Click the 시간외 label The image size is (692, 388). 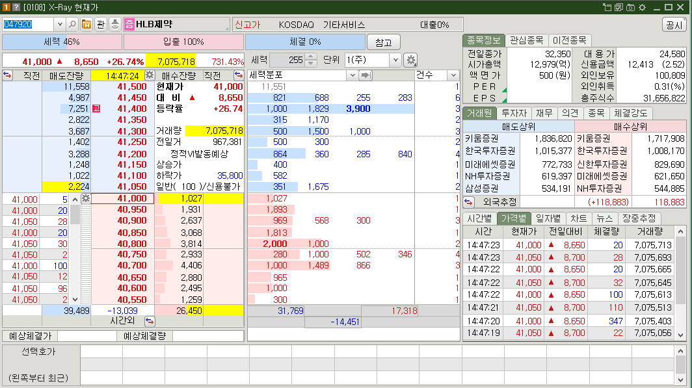(x=122, y=320)
